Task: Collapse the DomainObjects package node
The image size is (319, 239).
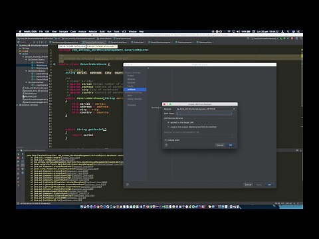Action: (x=26, y=60)
